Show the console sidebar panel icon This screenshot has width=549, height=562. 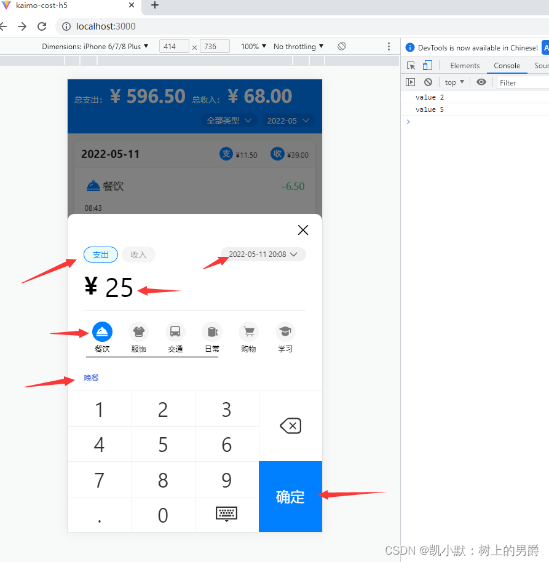tap(410, 82)
